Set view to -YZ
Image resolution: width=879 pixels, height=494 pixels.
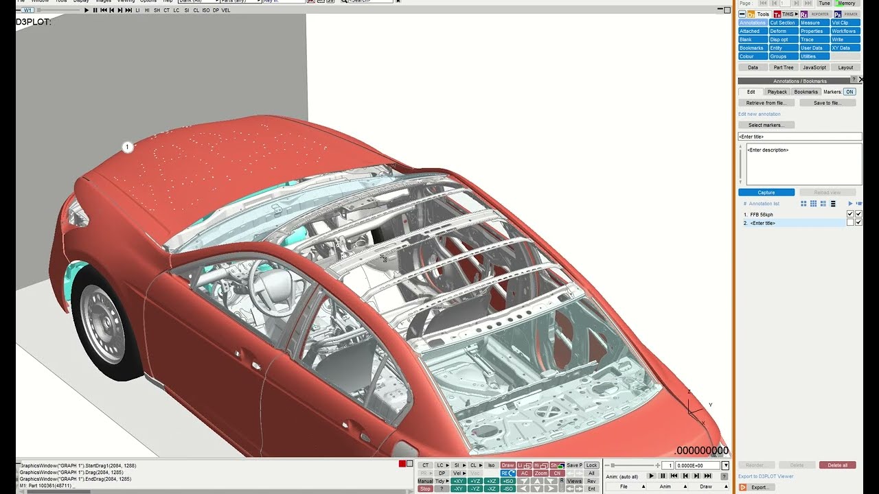click(x=475, y=489)
